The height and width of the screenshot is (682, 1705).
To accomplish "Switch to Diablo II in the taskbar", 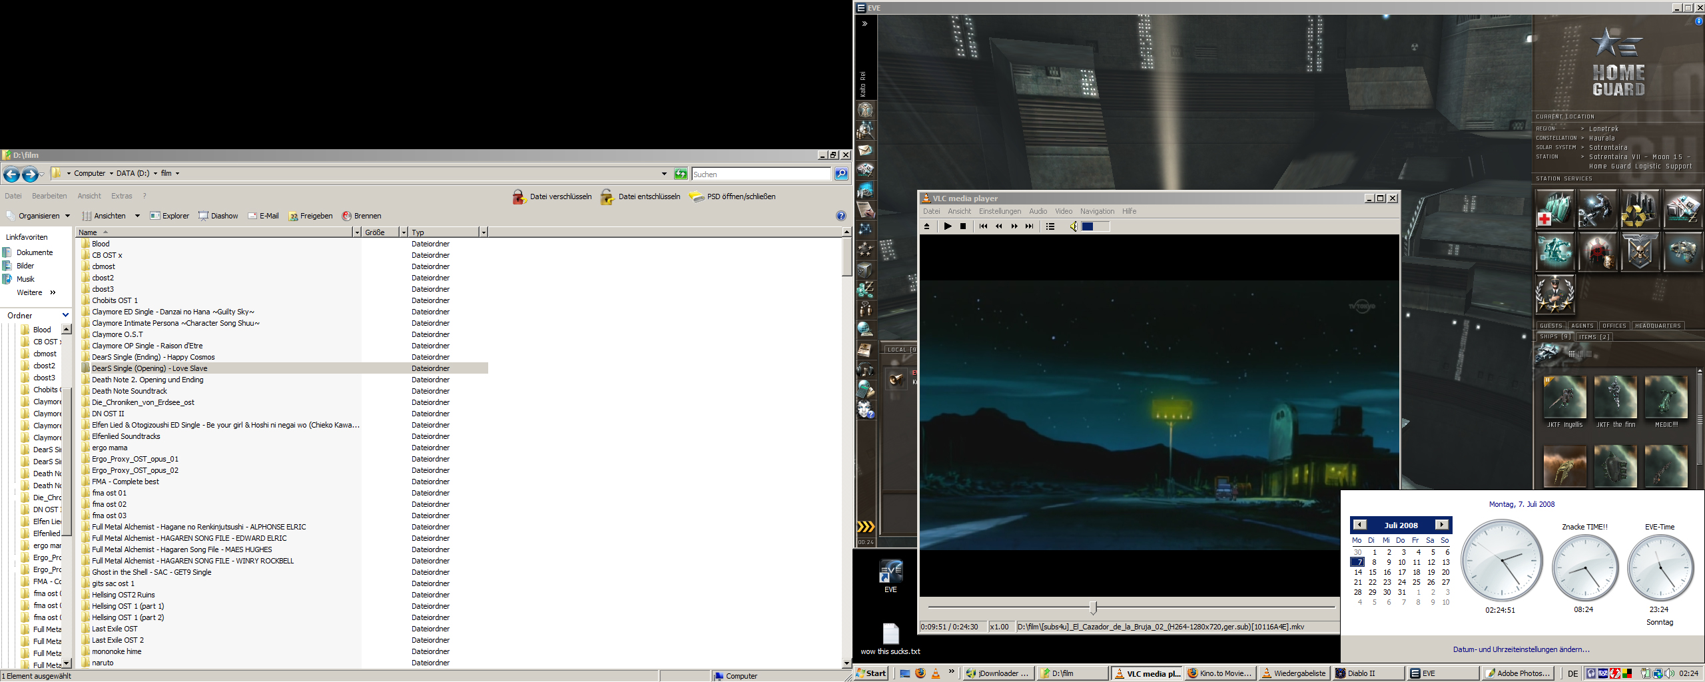I will pos(1368,673).
